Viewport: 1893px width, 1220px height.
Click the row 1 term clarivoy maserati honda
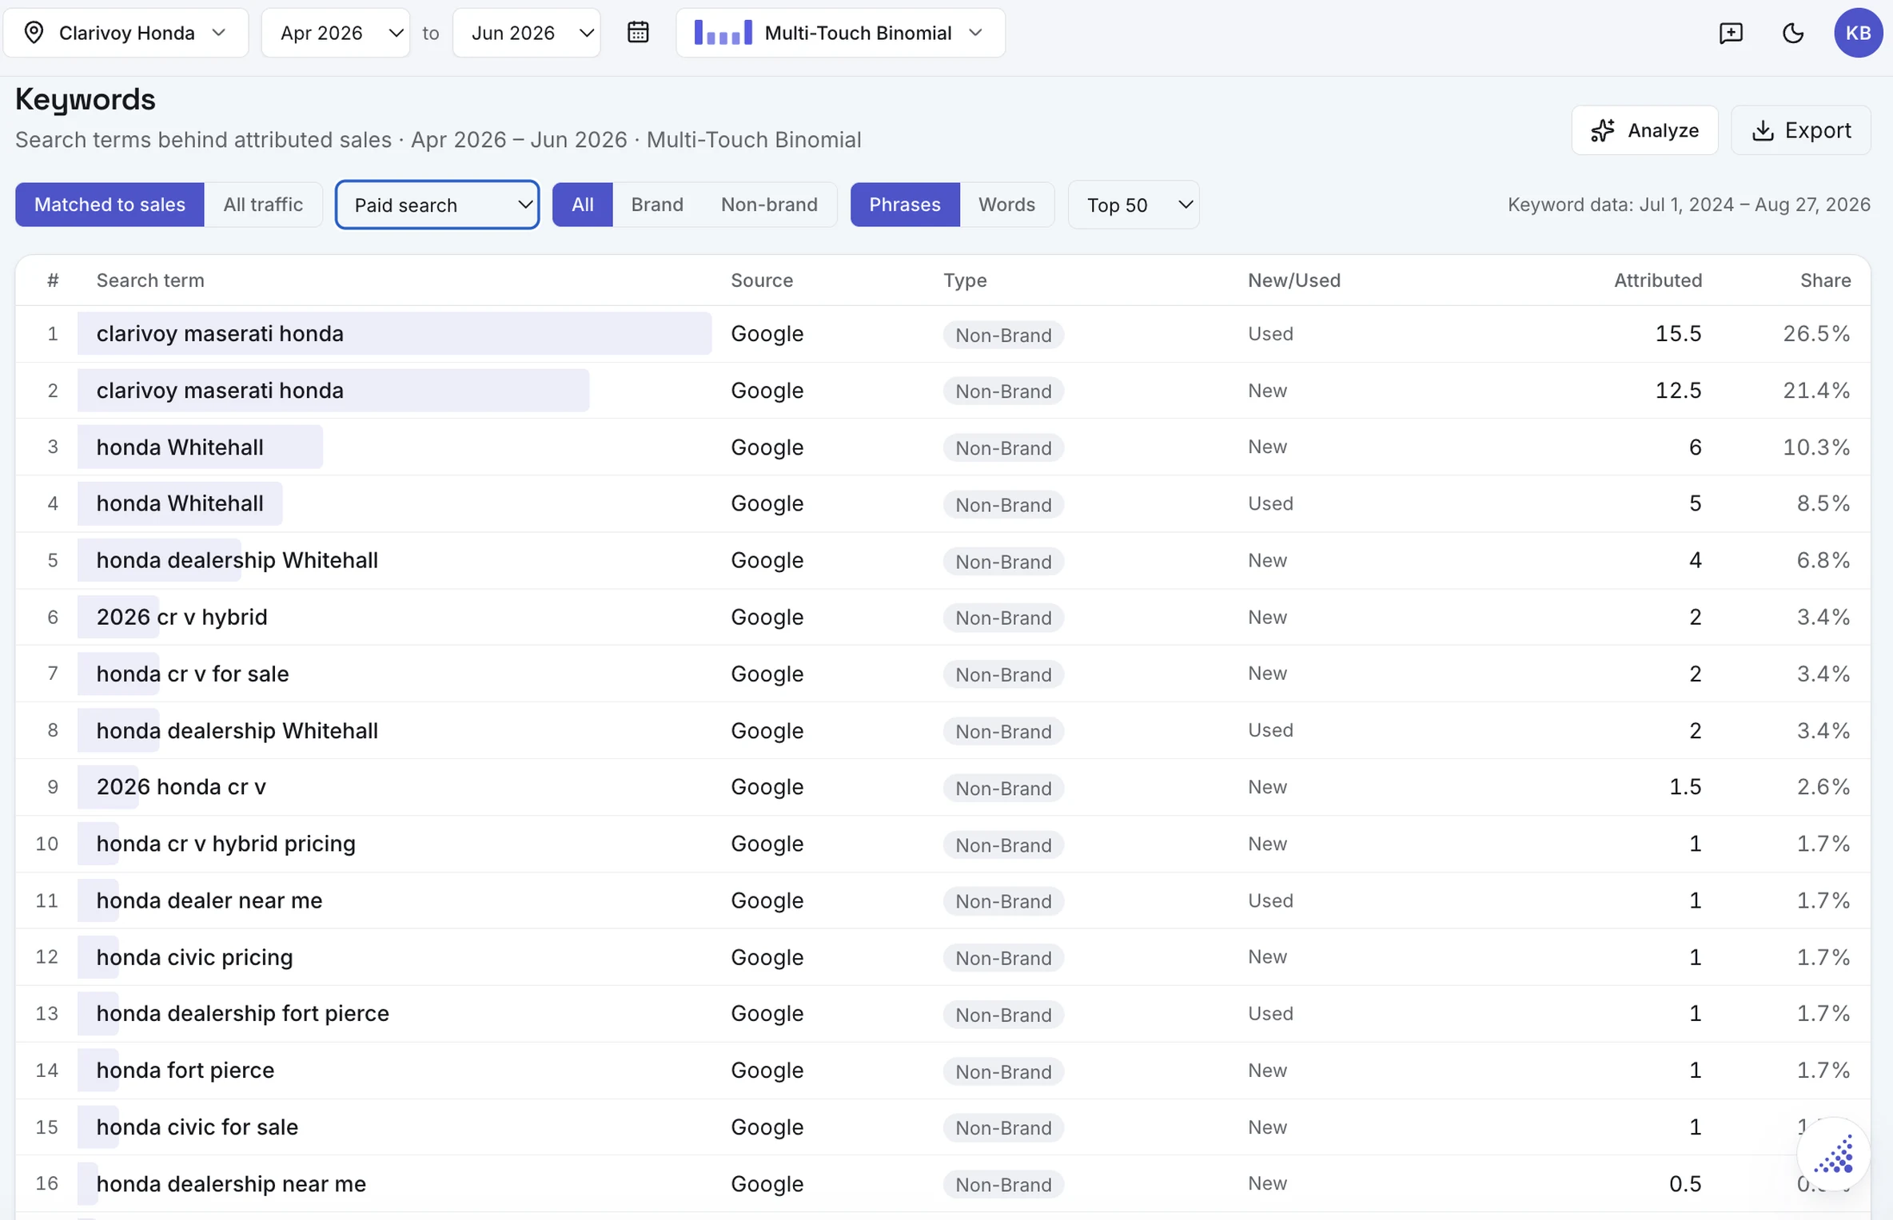(220, 333)
